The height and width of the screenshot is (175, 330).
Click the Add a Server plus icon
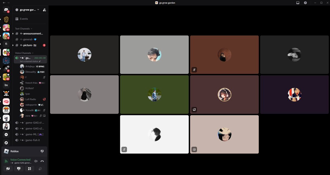[6, 134]
